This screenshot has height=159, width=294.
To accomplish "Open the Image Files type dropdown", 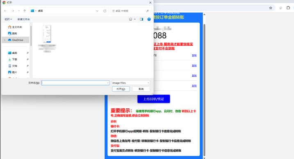I will tap(131, 83).
